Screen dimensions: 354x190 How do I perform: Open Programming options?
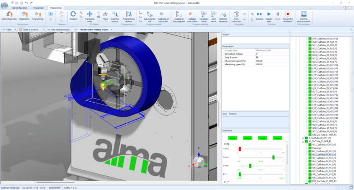click(x=130, y=16)
